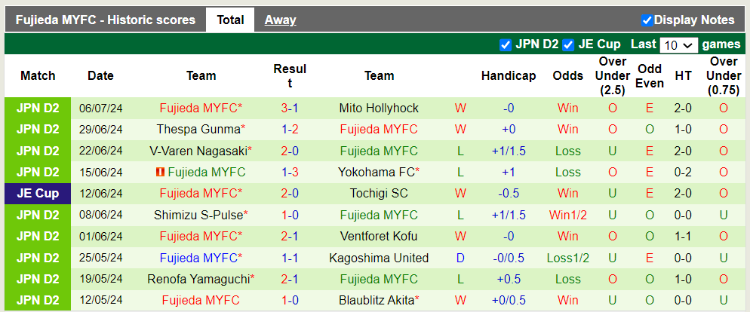
Task: Click the JPN D2 label for 12/05/24 match
Action: click(38, 301)
